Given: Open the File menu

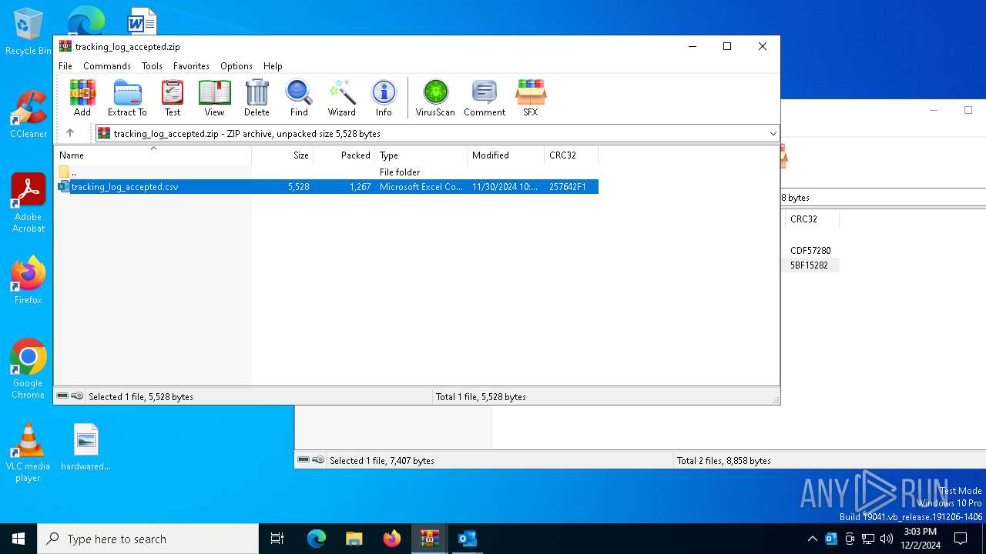Looking at the screenshot, I should (x=65, y=66).
